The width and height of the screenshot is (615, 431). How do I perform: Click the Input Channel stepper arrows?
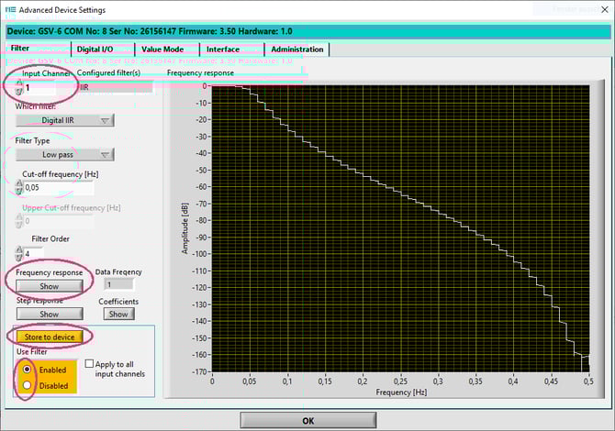pyautogui.click(x=19, y=88)
